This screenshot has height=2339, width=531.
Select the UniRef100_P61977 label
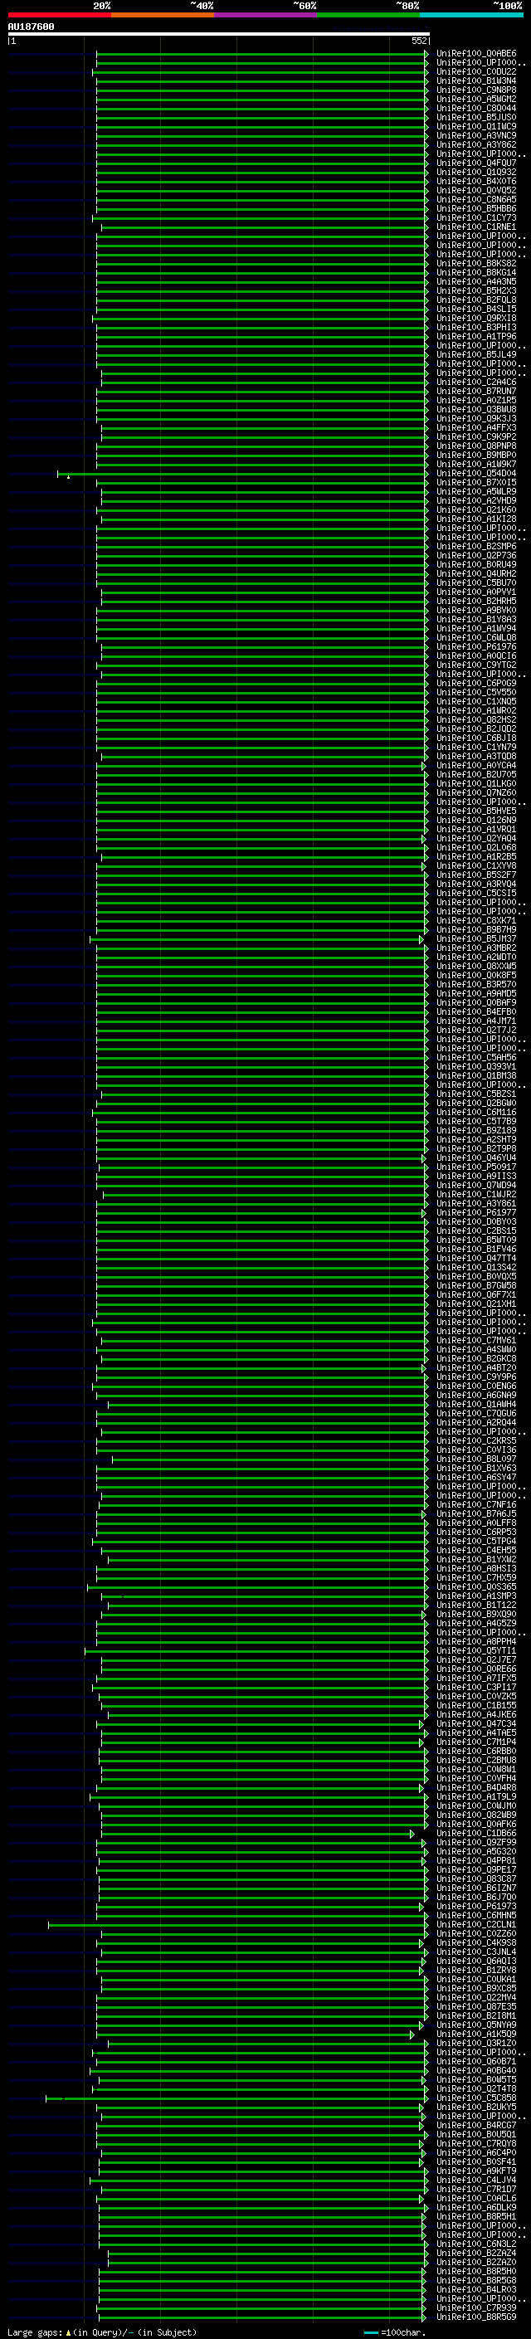click(476, 1213)
